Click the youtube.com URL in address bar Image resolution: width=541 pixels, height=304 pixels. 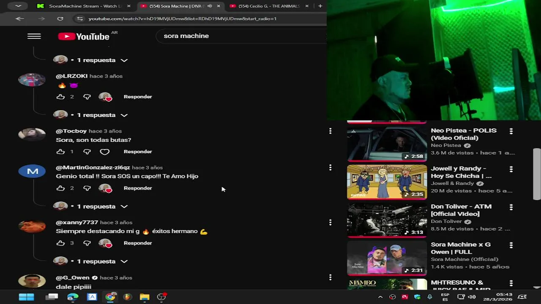pyautogui.click(x=182, y=19)
